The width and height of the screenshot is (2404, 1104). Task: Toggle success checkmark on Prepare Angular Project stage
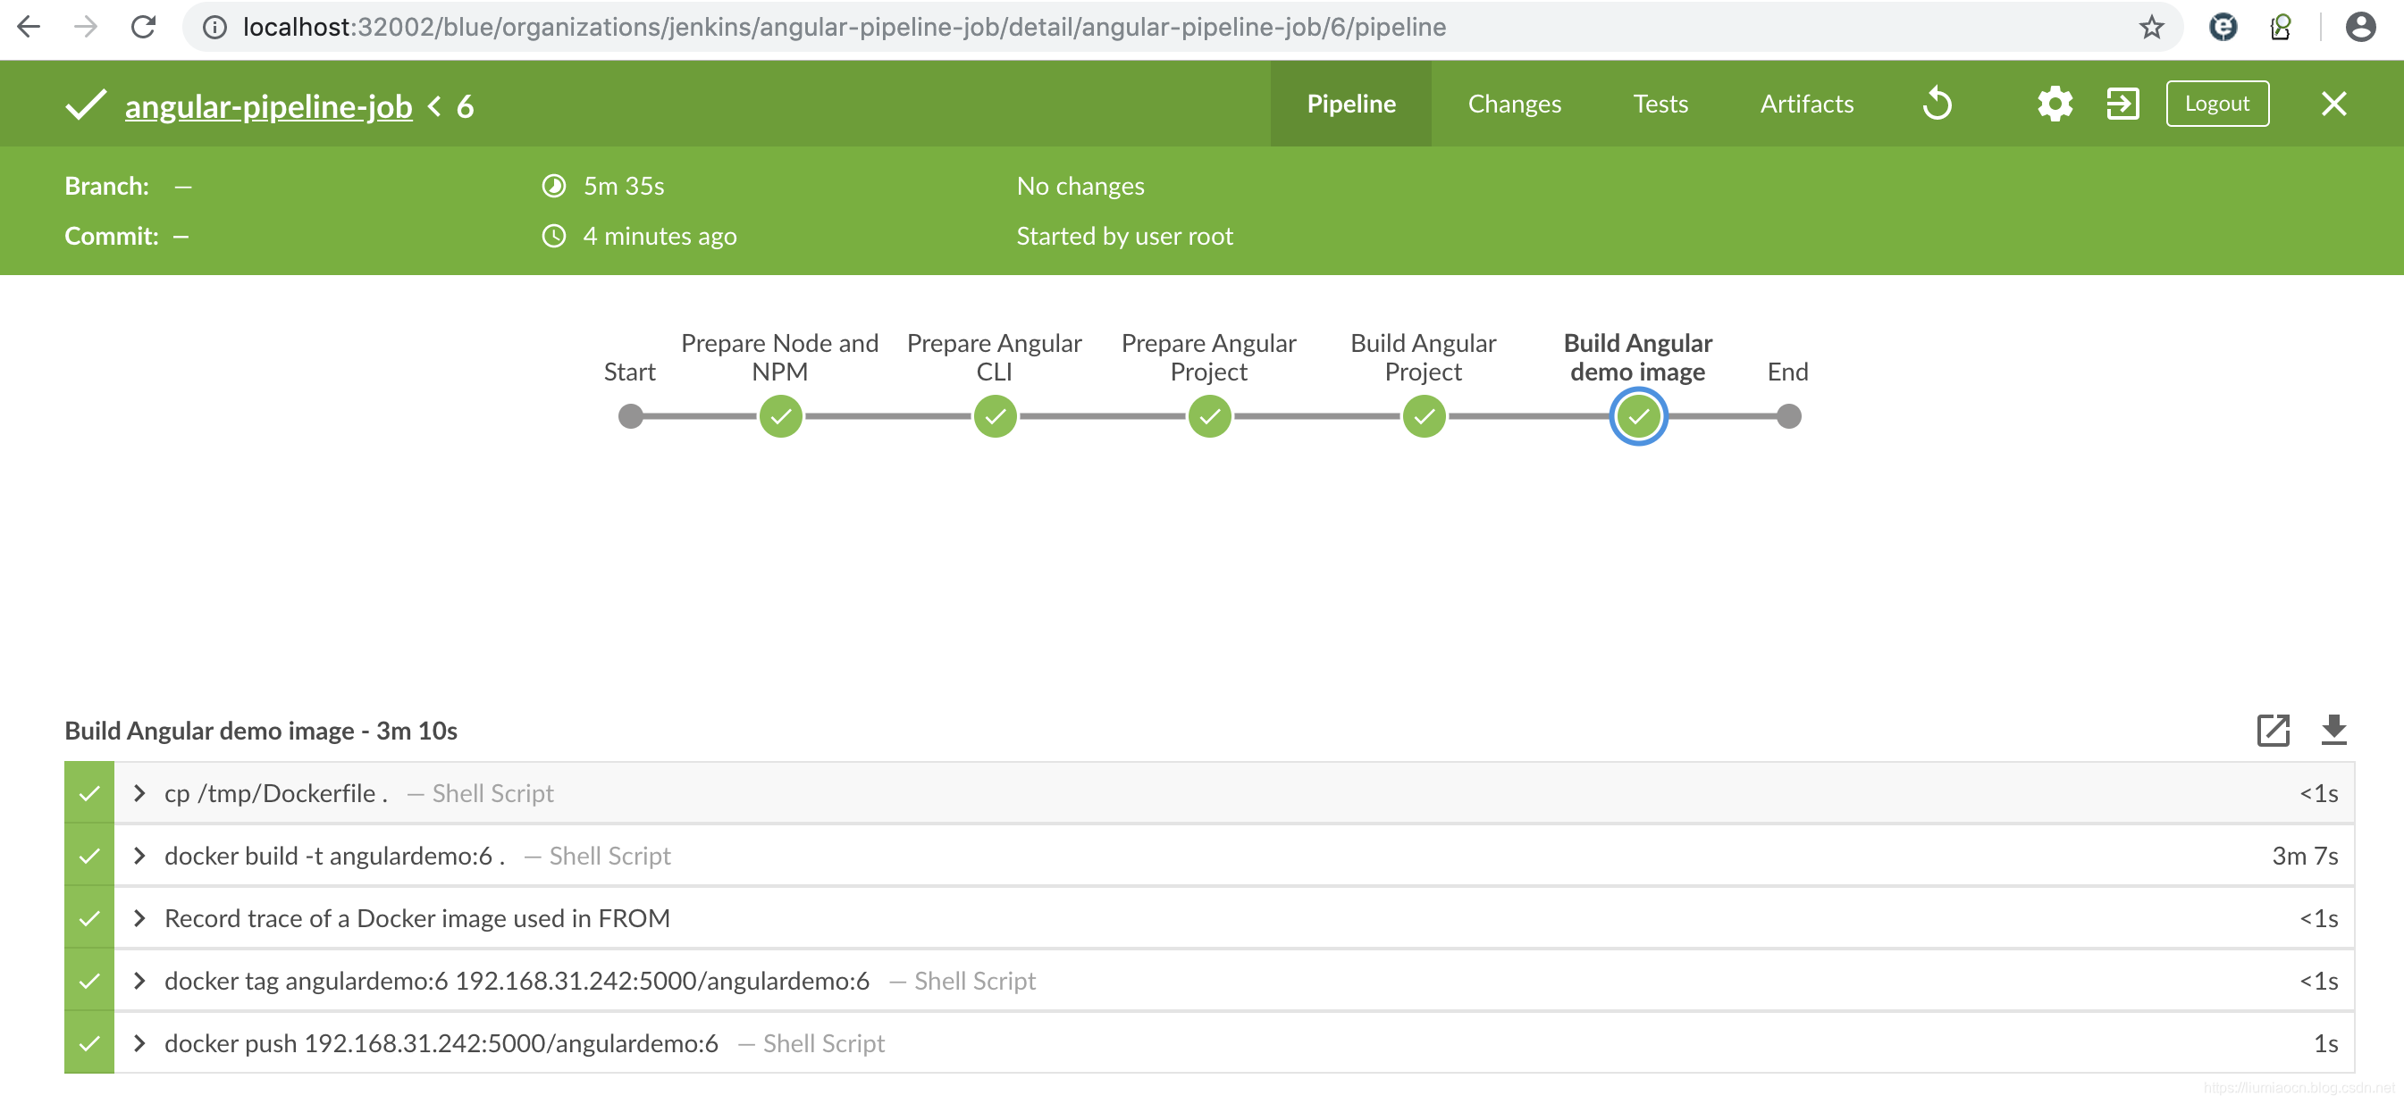[1210, 415]
